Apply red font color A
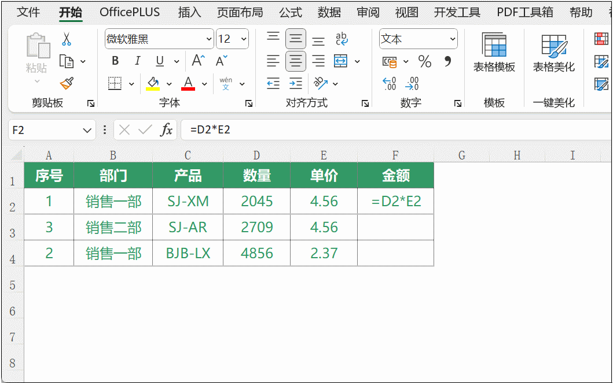Image resolution: width=613 pixels, height=383 pixels. [x=188, y=83]
